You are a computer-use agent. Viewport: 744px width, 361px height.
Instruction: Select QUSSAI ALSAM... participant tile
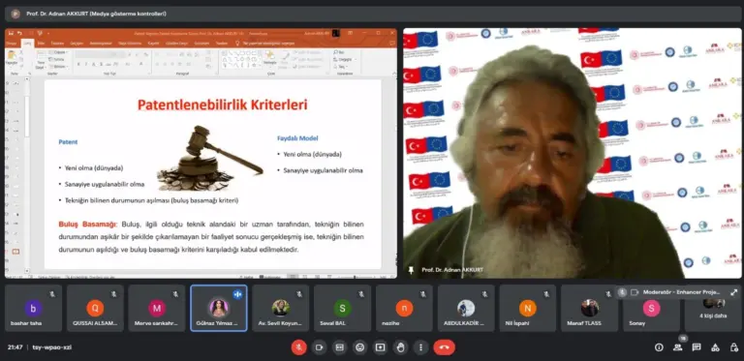click(95, 308)
